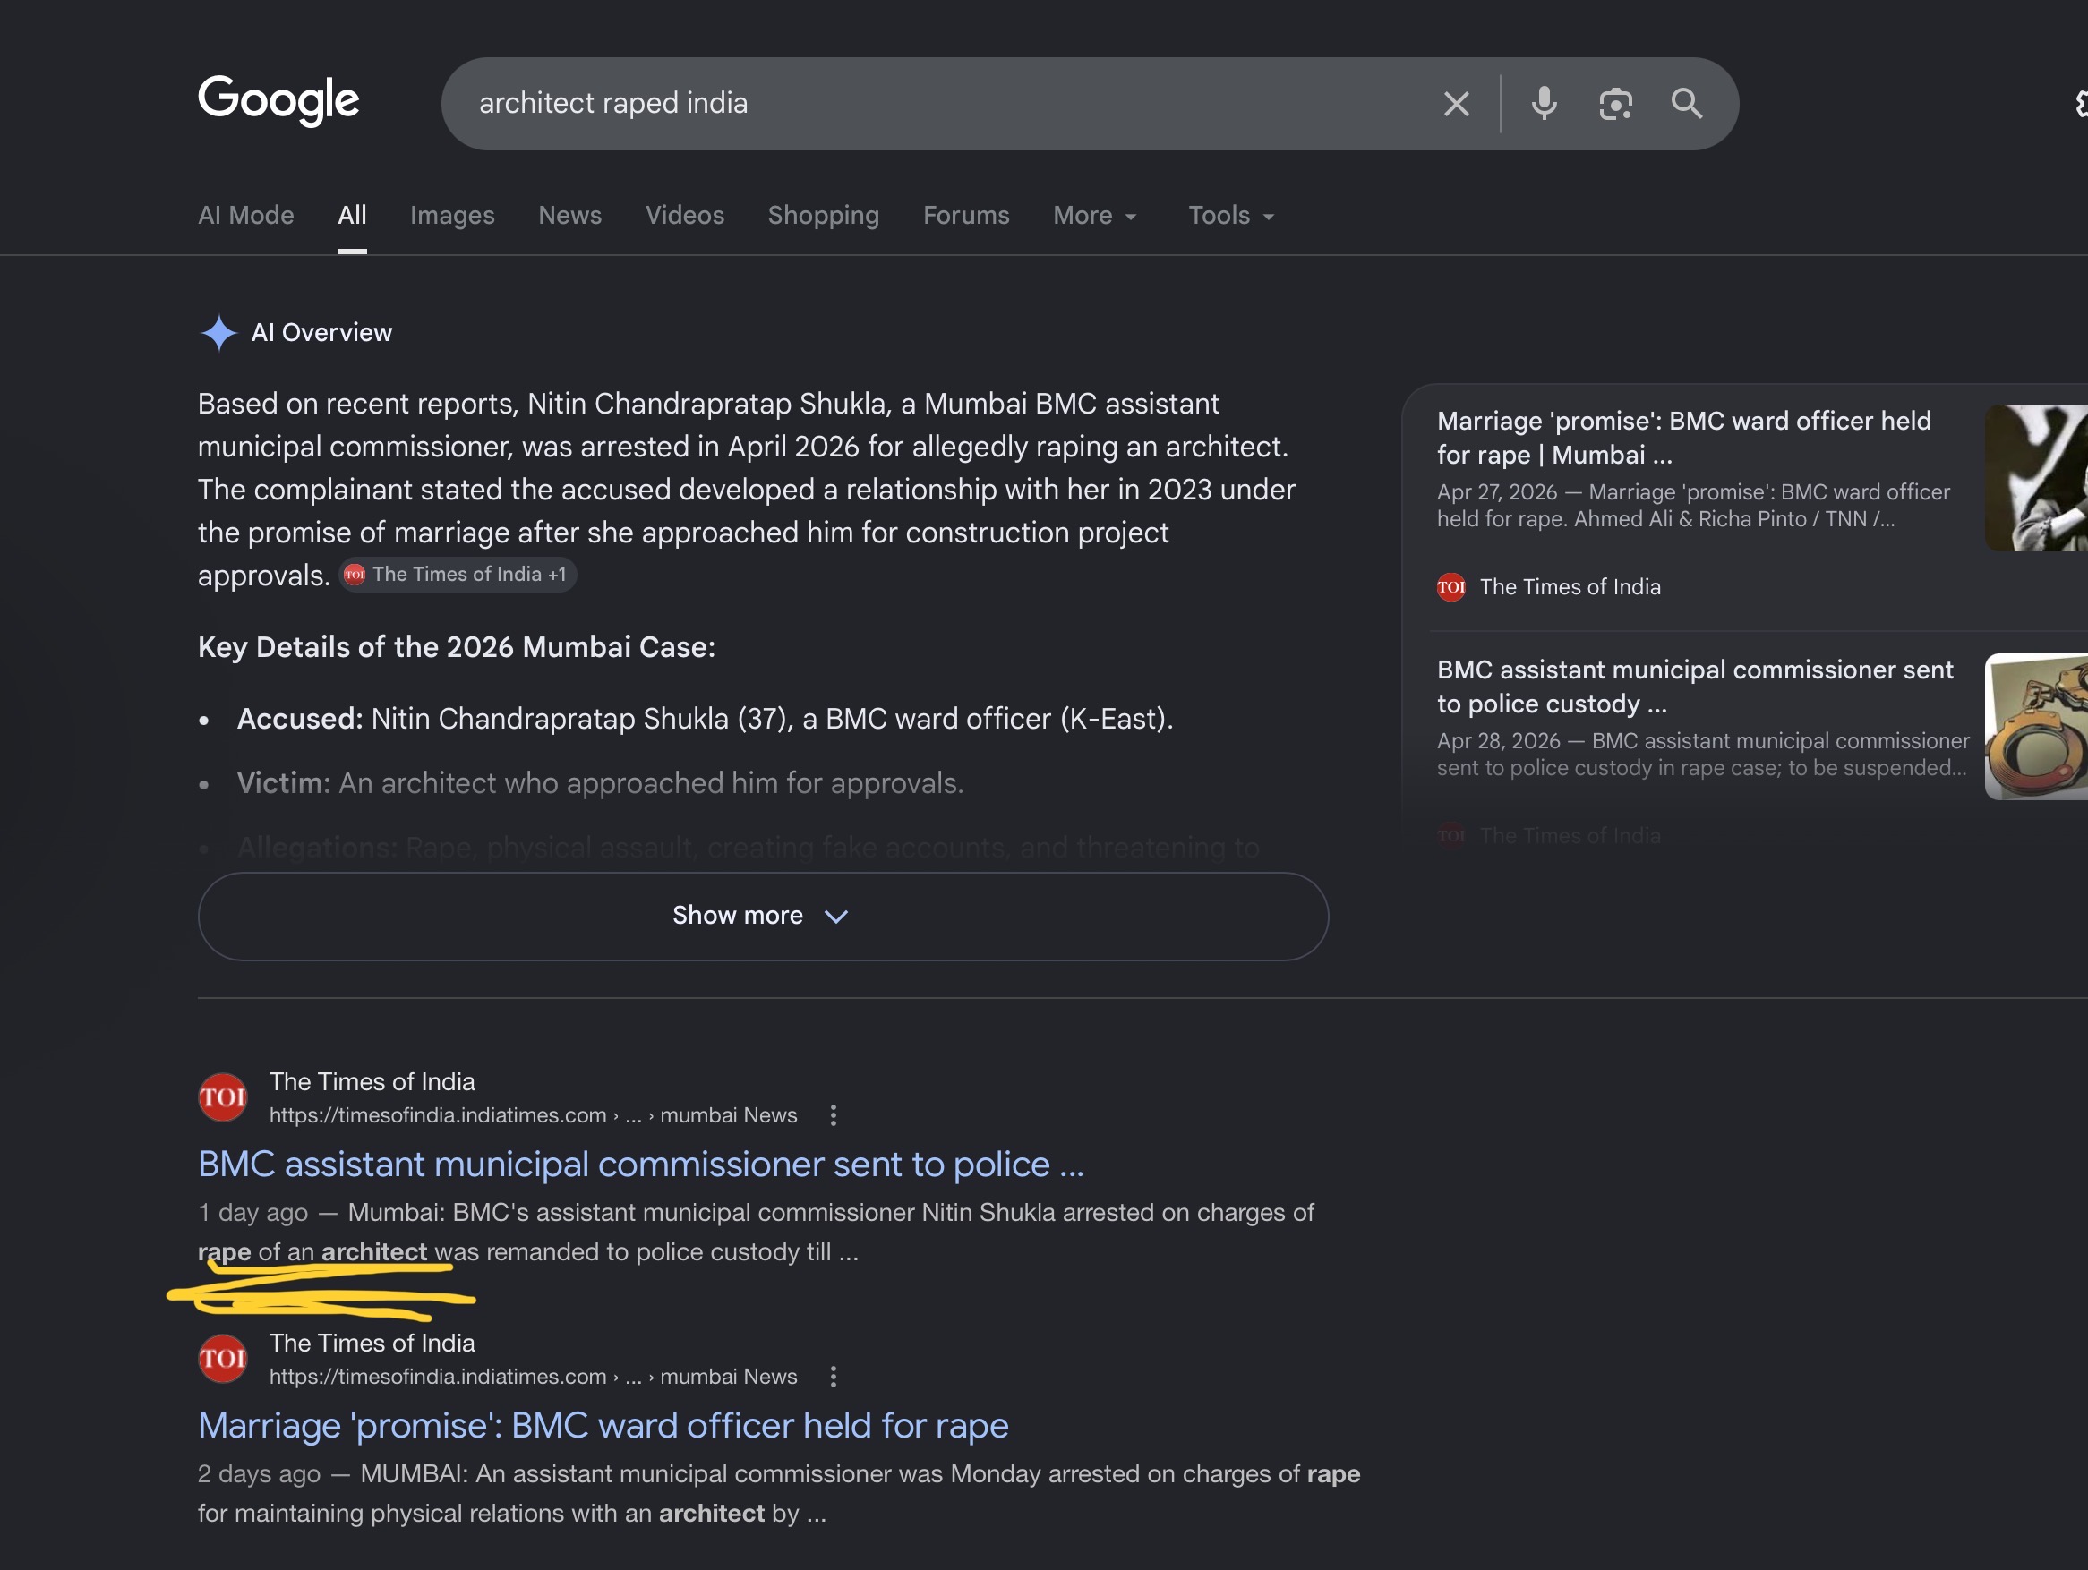Click inside the search input field
Viewport: 2088px width, 1570px height.
coord(944,104)
